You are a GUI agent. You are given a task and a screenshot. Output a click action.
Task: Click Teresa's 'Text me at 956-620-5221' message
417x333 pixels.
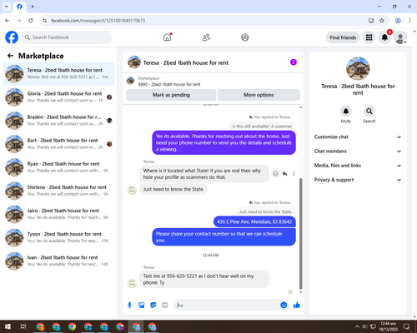point(204,279)
